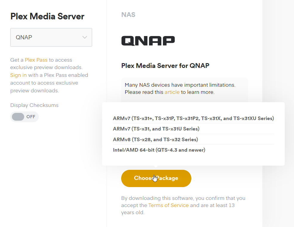The height and width of the screenshot is (227, 294).
Task: Click the Display Checksums label
Action: [34, 105]
